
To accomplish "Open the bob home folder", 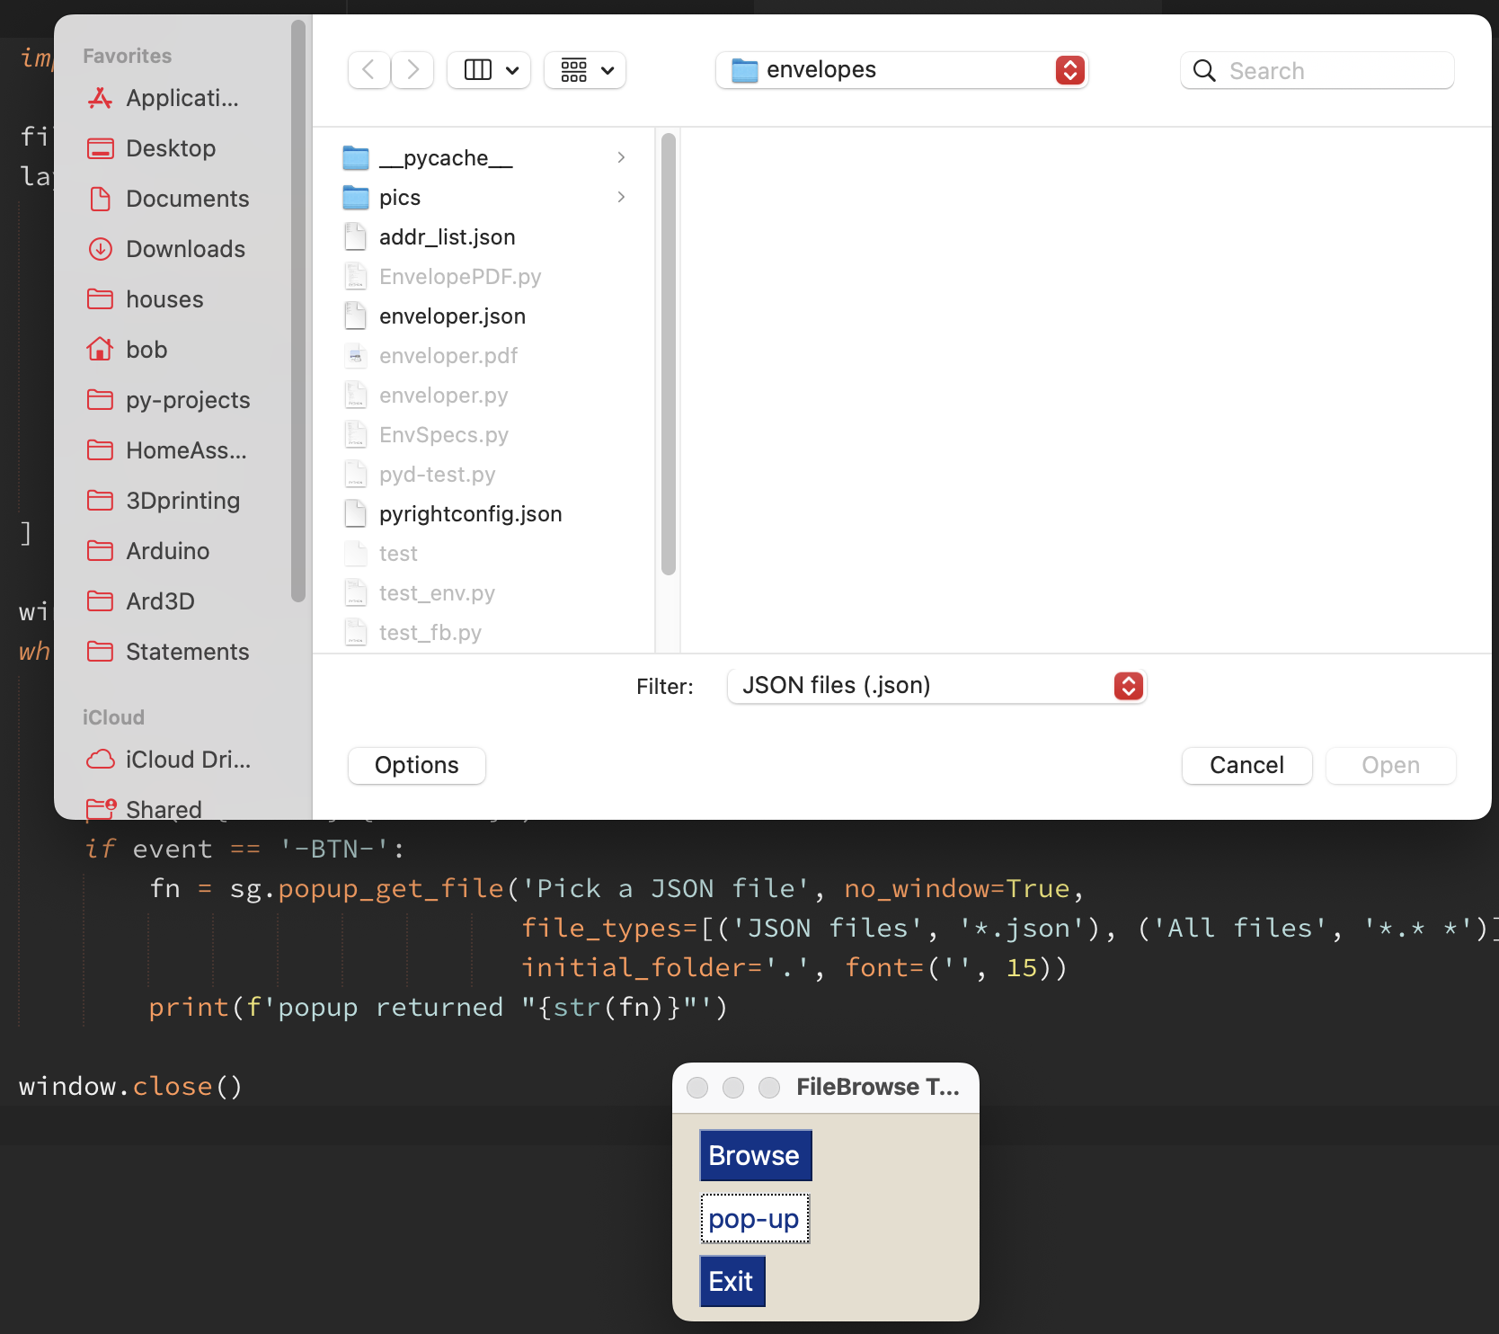I will [146, 349].
